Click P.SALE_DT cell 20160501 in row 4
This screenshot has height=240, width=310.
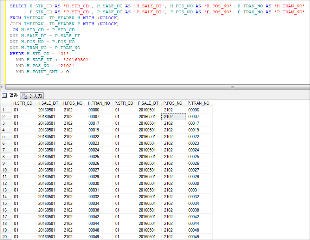149,130
